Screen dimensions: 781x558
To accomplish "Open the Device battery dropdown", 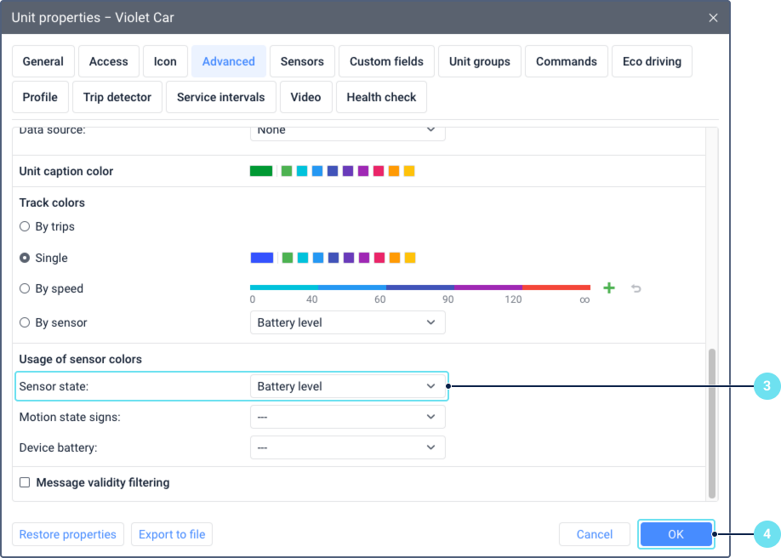I will [347, 447].
